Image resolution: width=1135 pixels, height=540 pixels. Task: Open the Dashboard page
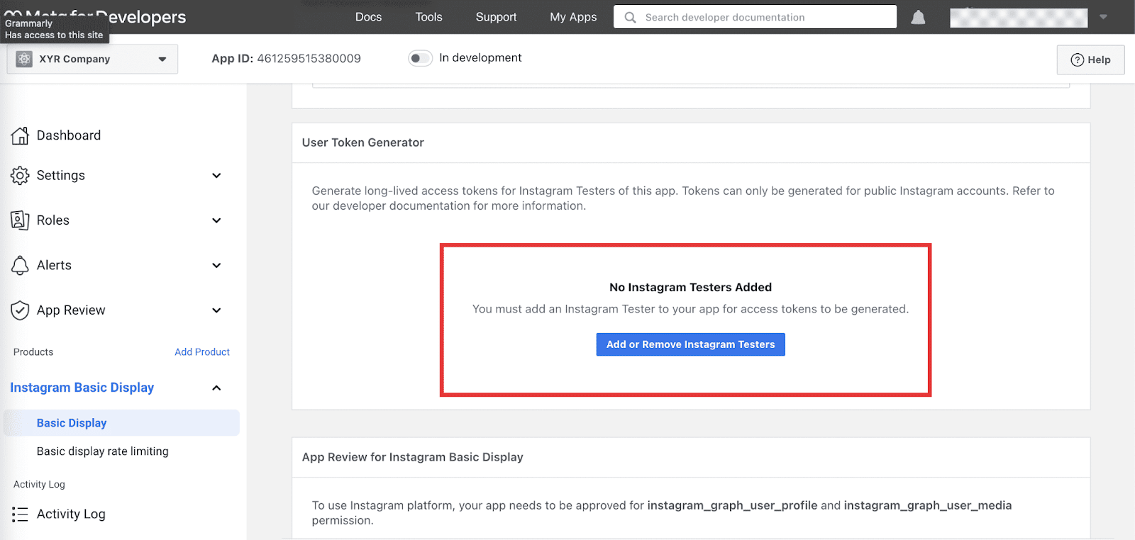click(69, 135)
